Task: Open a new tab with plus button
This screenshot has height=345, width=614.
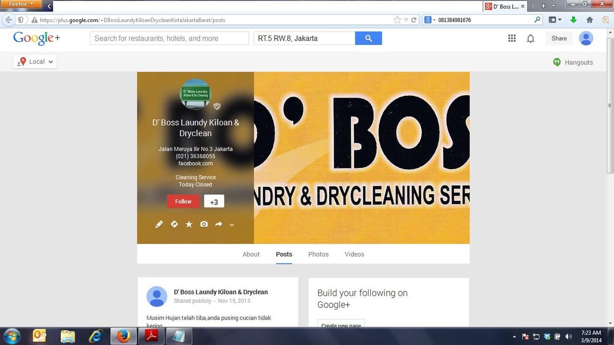Action: [543, 6]
